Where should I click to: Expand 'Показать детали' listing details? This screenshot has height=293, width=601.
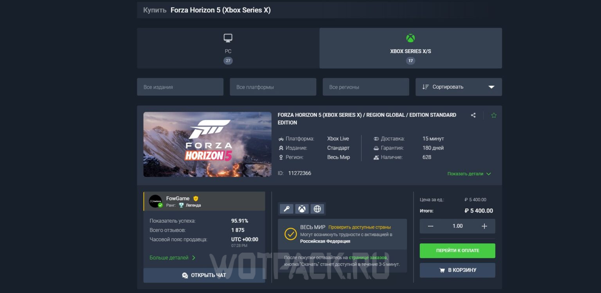(469, 174)
